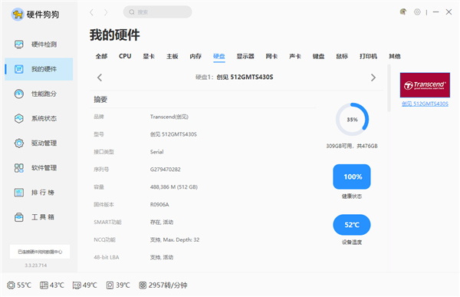Click the 硬盘1: 创见 512GMTS430S heading
This screenshot has height=297, width=460.
(235, 78)
